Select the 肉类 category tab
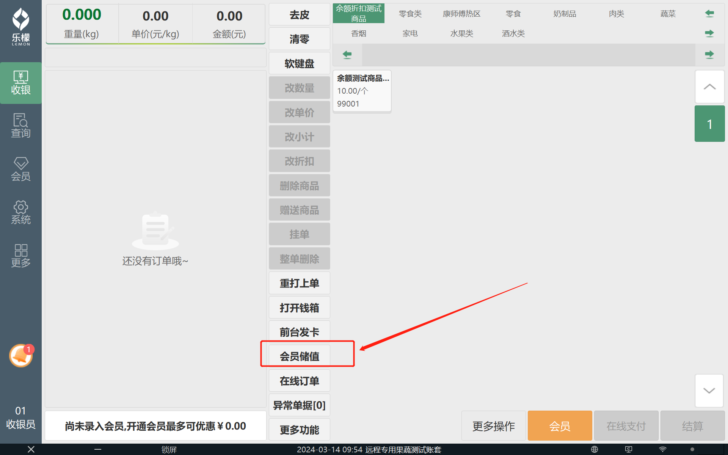Viewport: 728px width, 455px height. coord(617,14)
